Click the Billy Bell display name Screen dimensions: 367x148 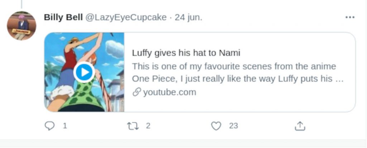[63, 17]
